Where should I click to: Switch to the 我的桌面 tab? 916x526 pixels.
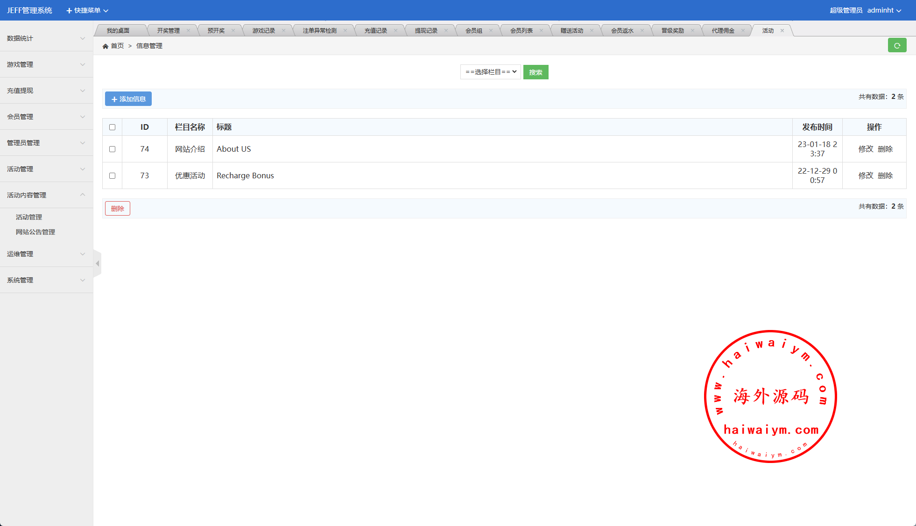tap(118, 31)
